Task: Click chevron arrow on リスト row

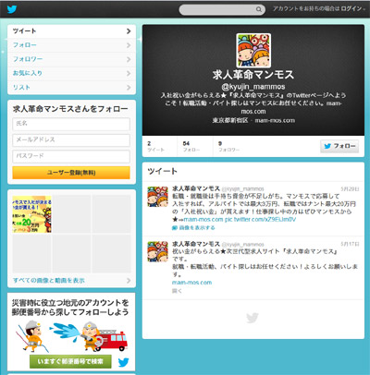Action: coord(129,88)
